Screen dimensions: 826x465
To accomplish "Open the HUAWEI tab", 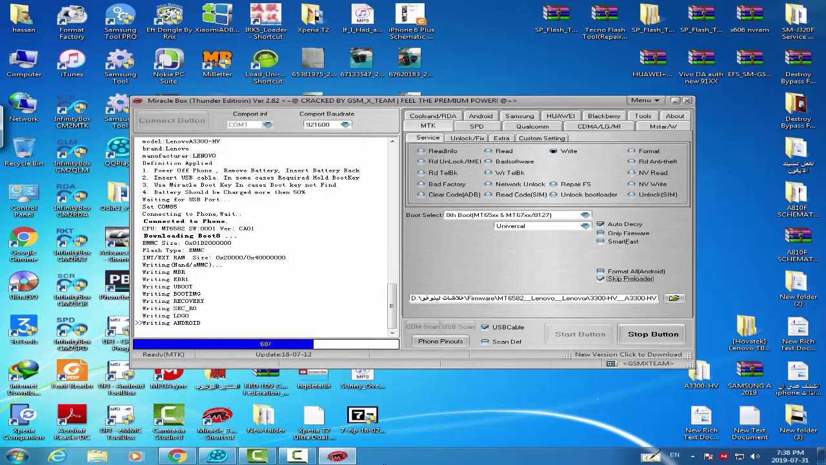I will [x=560, y=116].
